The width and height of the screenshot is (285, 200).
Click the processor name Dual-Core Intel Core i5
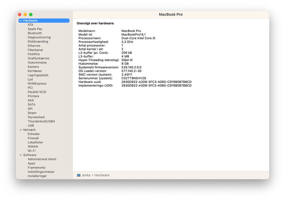tap(138, 38)
